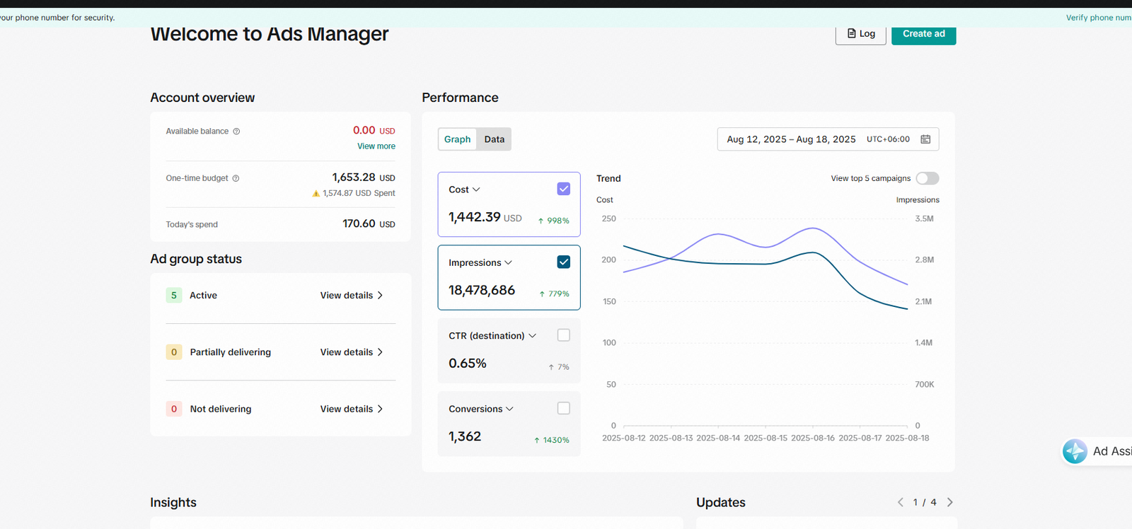
Task: Toggle View top 5 campaigns switch
Action: pos(927,178)
